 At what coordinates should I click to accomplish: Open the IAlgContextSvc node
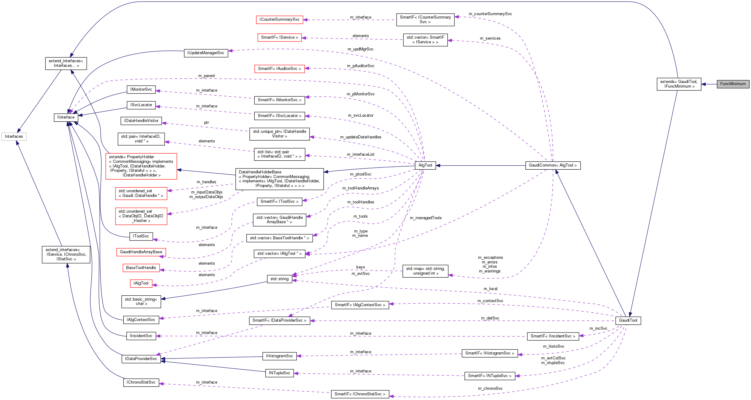pos(141,320)
